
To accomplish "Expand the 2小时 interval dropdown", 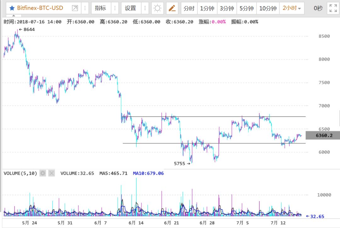I will point(292,8).
